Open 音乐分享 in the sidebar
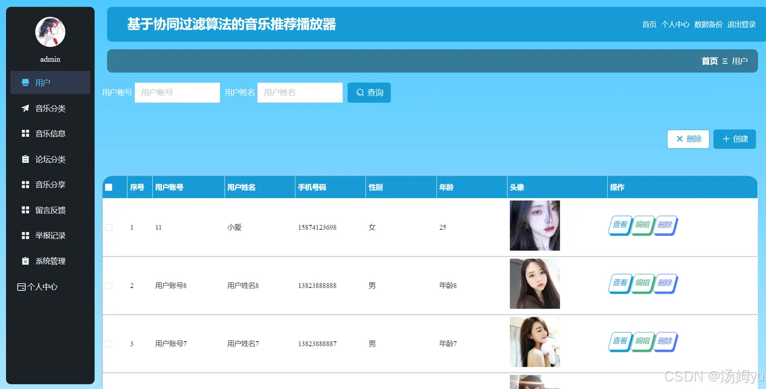This screenshot has width=766, height=389. [50, 184]
